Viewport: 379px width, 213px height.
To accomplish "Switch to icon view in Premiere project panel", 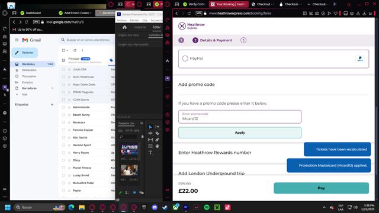I will point(134,192).
